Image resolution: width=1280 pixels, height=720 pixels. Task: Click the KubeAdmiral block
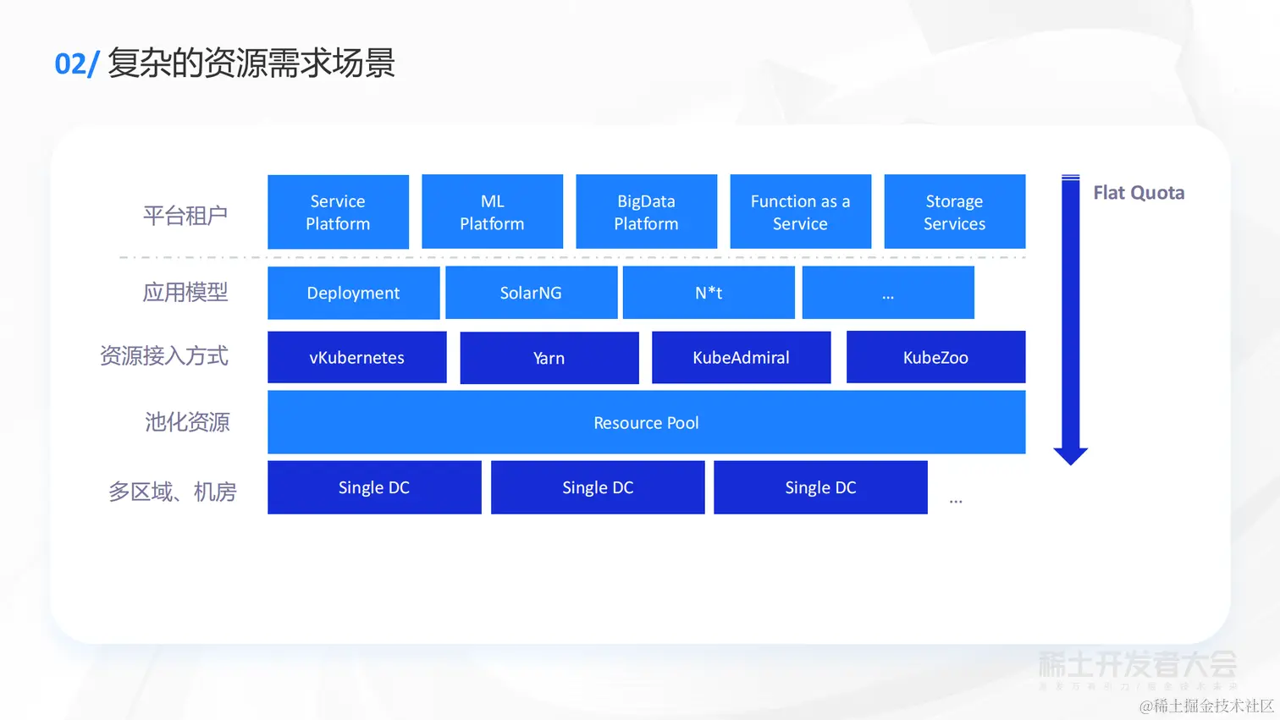[741, 357]
